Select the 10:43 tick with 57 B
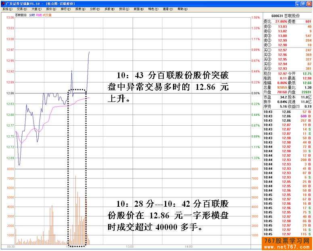Screen dimensions: 313x251 [x=288, y=112]
